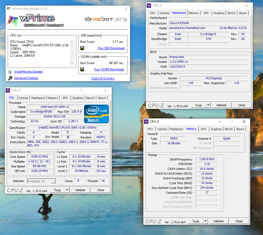Click the save icon for 32M score
The height and width of the screenshot is (235, 263).
[82, 48]
